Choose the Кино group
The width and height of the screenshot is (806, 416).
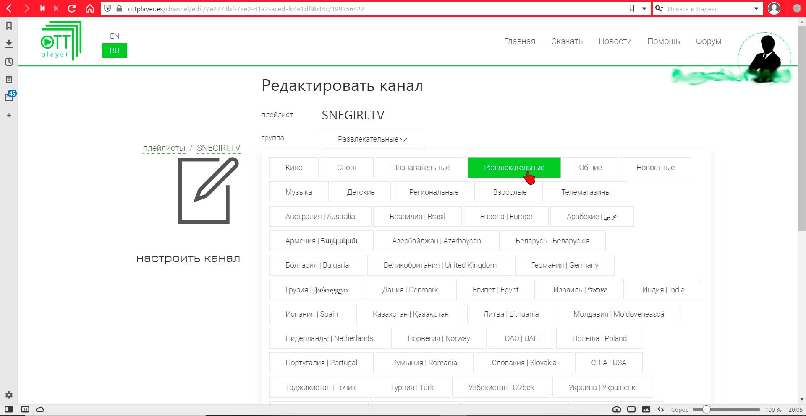pos(294,168)
